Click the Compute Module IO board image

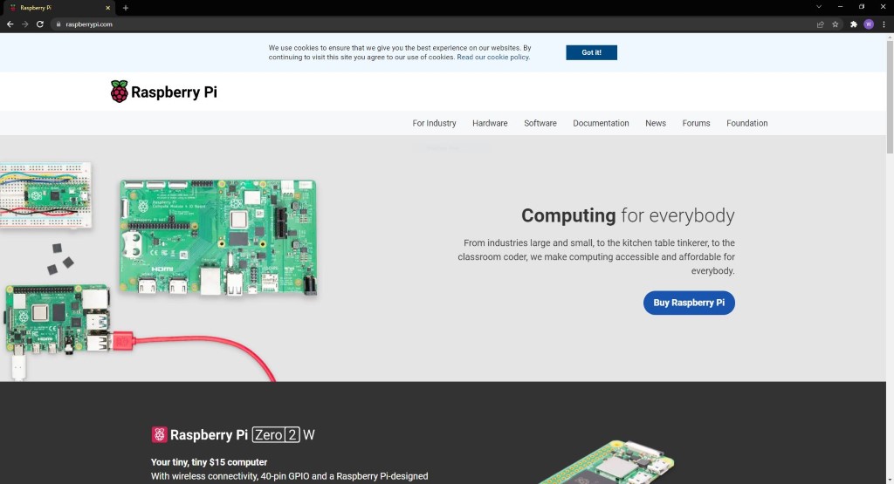[x=217, y=237]
